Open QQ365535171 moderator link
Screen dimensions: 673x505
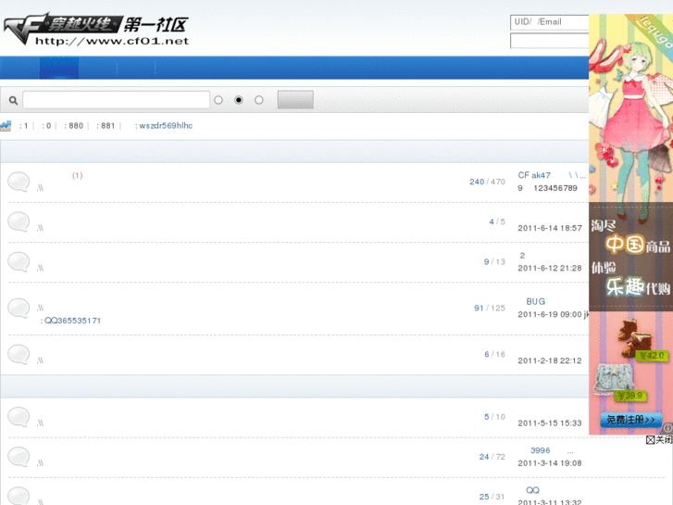(x=72, y=321)
